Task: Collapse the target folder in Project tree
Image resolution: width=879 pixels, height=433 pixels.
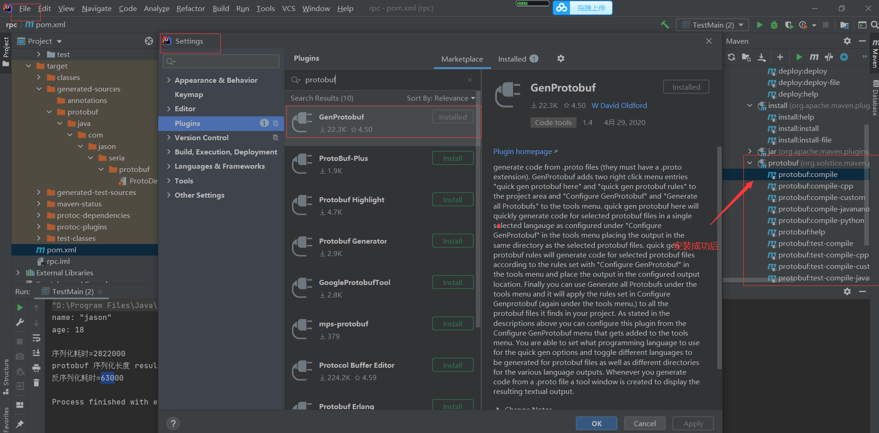Action: (x=29, y=66)
